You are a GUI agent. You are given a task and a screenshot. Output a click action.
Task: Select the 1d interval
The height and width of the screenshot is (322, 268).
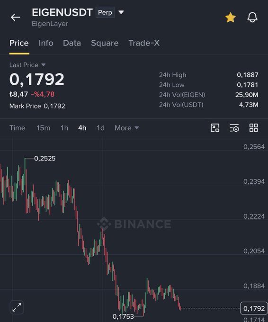click(100, 128)
